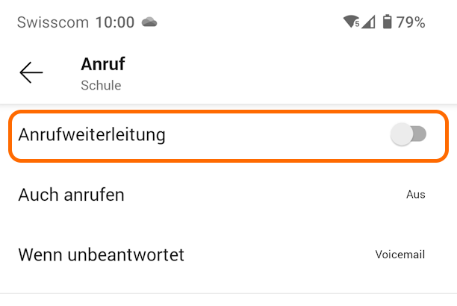This screenshot has height=306, width=457.
Task: Tap the Wi-Fi status icon
Action: pyautogui.click(x=351, y=22)
